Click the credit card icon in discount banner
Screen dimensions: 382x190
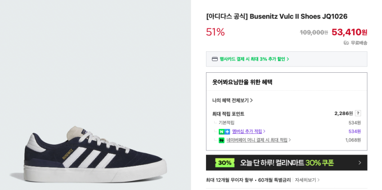[x=215, y=59]
